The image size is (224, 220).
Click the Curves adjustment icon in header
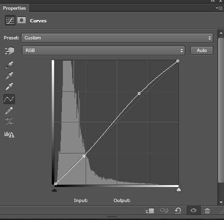[10, 20]
